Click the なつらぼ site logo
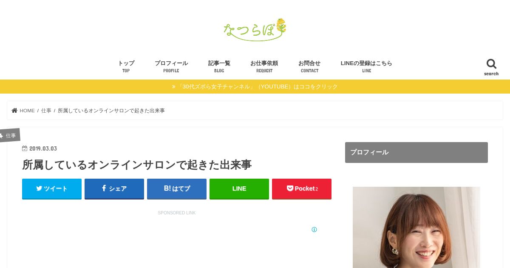510x268 pixels. [255, 30]
